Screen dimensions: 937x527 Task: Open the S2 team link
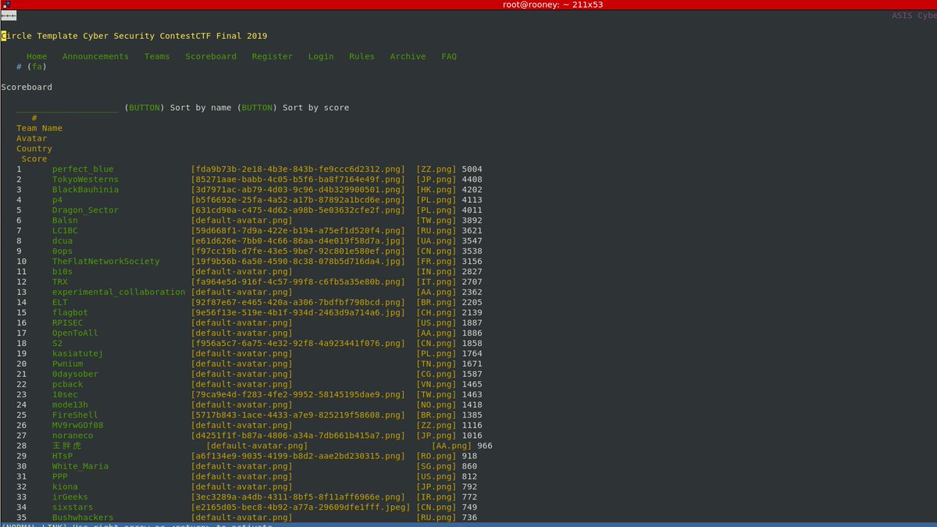tap(57, 344)
